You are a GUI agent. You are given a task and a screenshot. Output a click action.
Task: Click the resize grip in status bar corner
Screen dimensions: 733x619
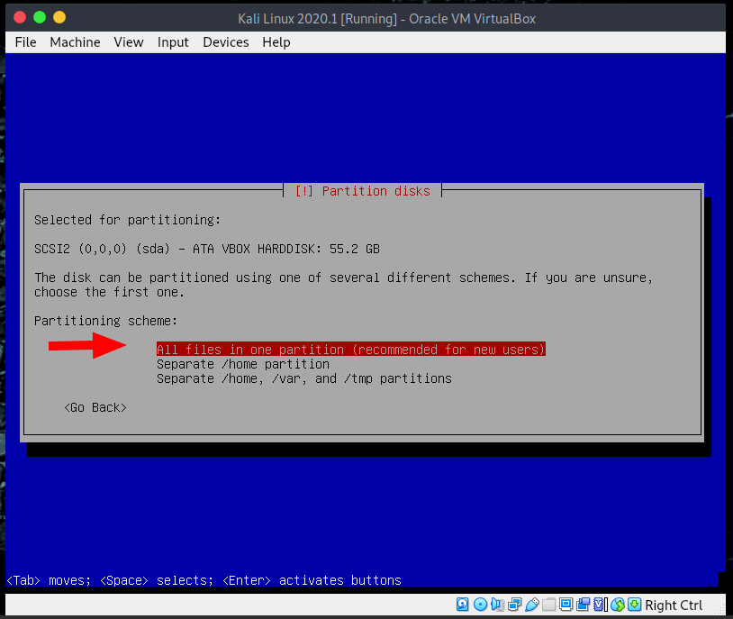[719, 610]
